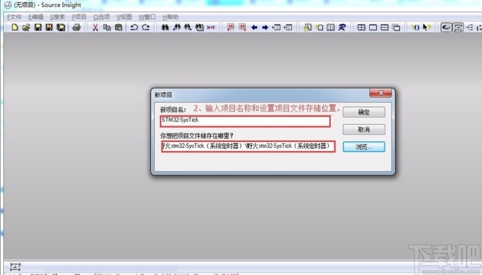Viewport: 482px width, 275px height.
Task: Click the Symbol Info yellow question icon
Action: 319,27
